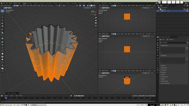Expand the Shape Keys panel
Image resolution: width=189 pixels, height=106 pixels.
(x=164, y=56)
